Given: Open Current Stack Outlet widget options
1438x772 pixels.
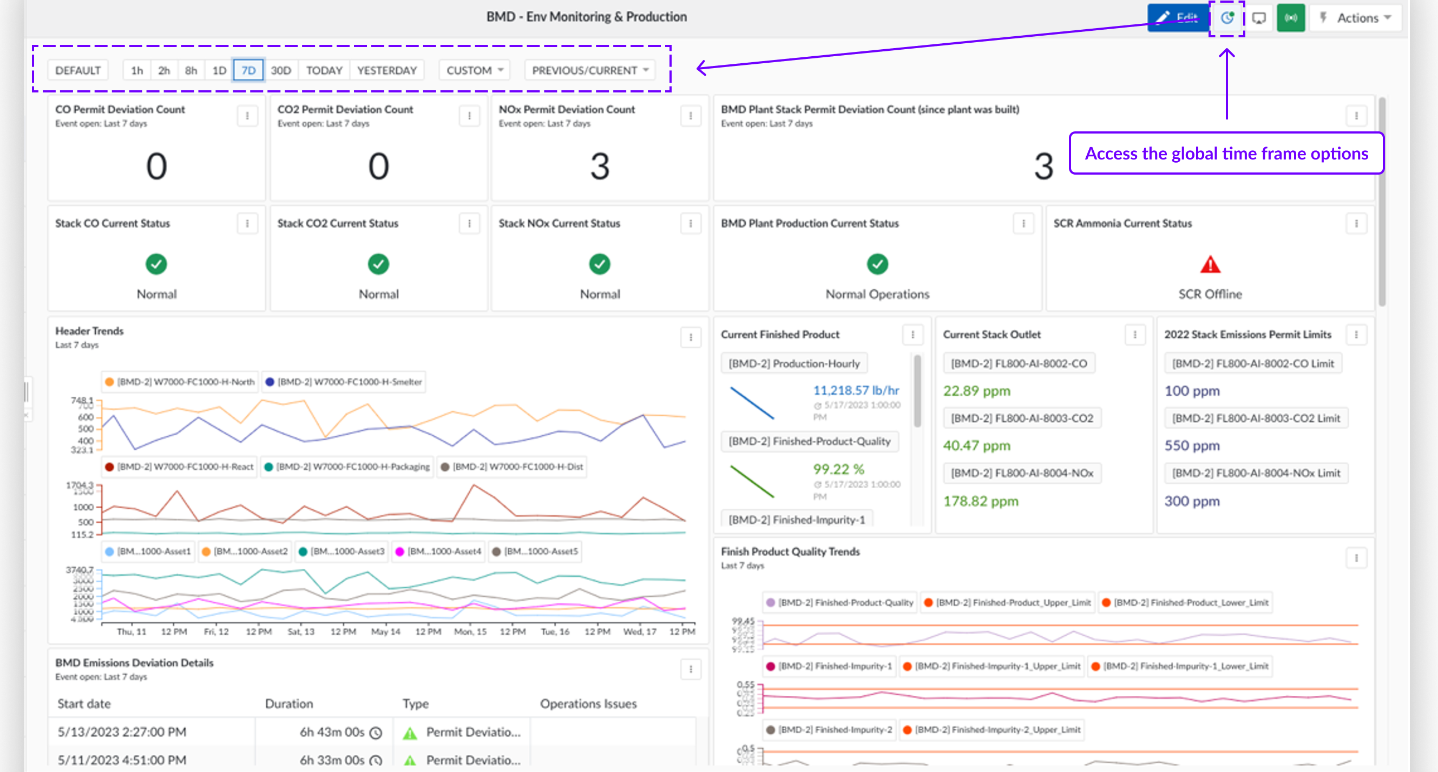Looking at the screenshot, I should coord(1134,335).
